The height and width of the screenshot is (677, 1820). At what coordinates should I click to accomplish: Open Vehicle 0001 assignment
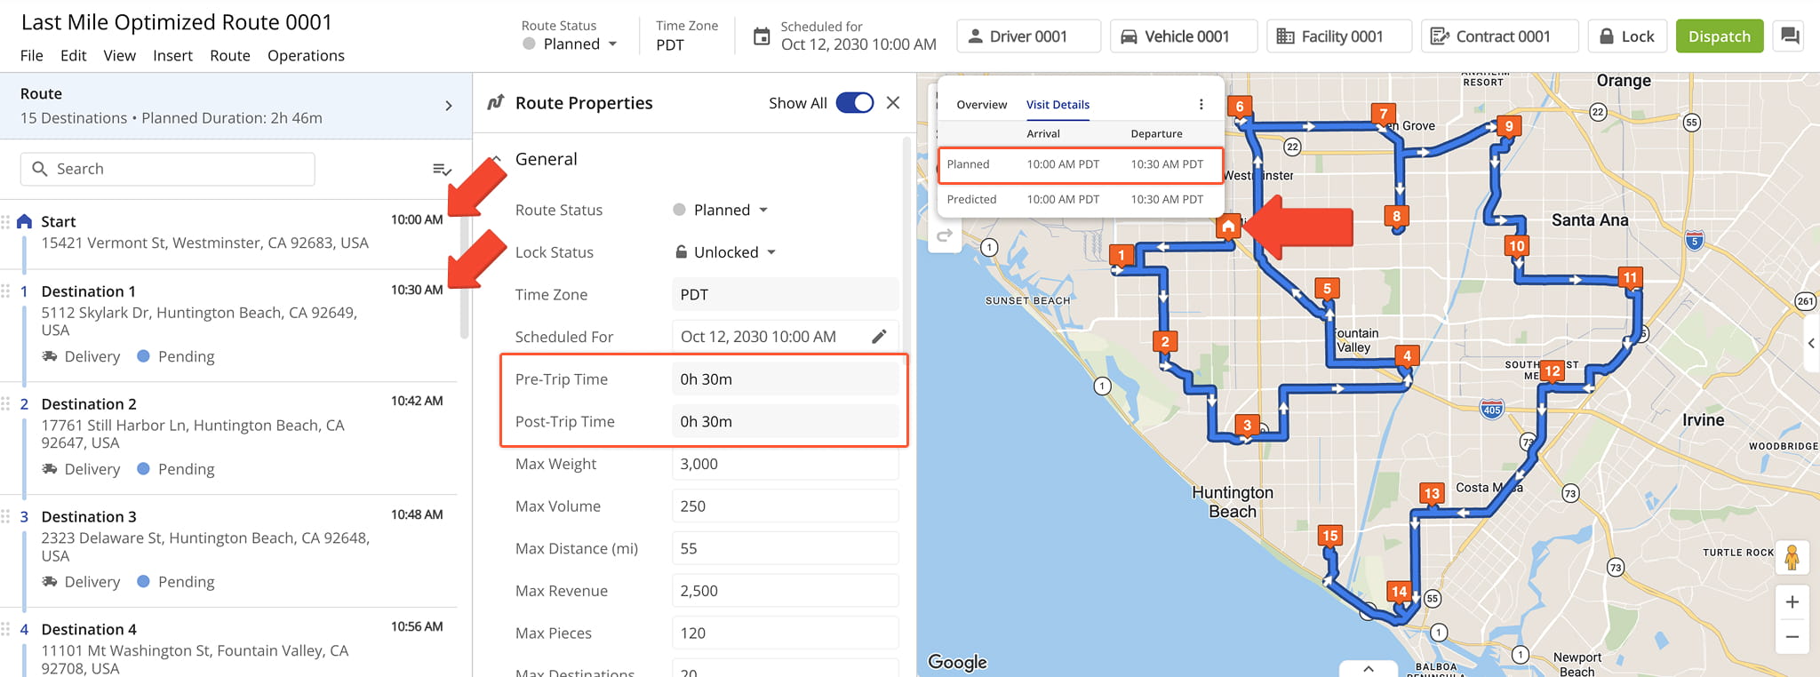tap(1185, 36)
